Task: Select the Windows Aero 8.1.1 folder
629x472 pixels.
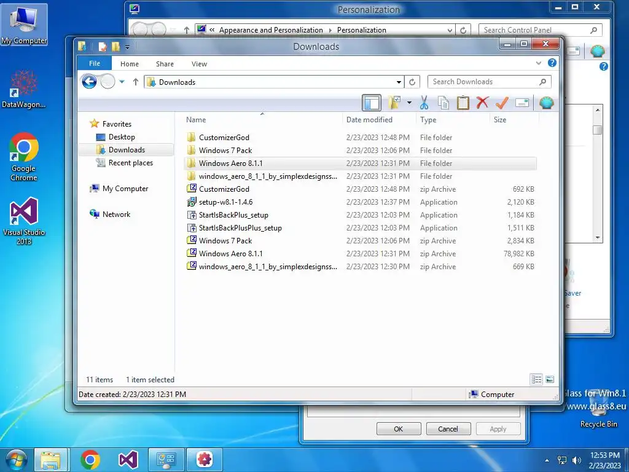Action: click(x=360, y=163)
